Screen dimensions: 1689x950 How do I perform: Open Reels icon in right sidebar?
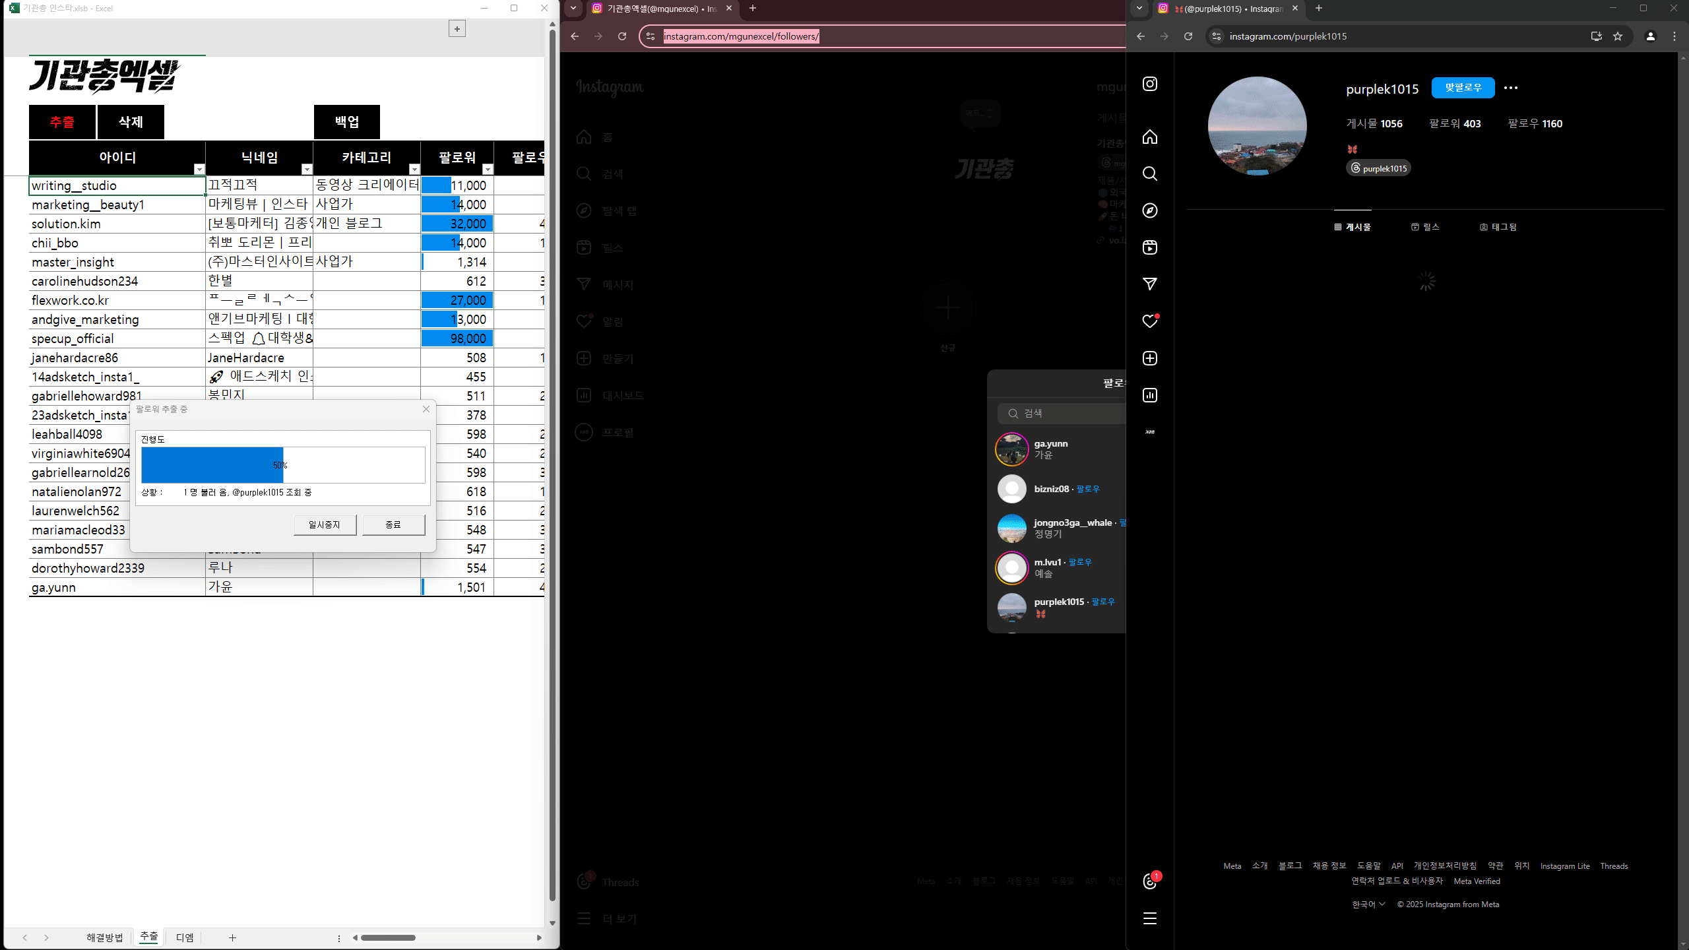[x=1149, y=247]
